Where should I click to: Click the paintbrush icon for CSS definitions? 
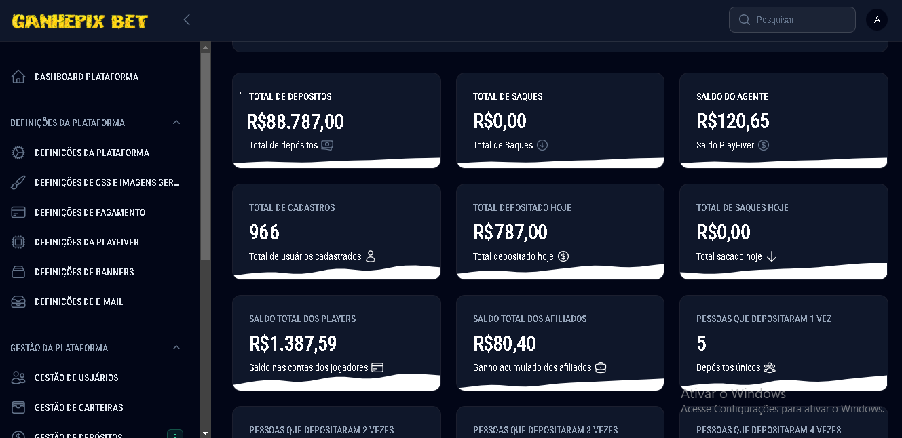click(x=18, y=182)
